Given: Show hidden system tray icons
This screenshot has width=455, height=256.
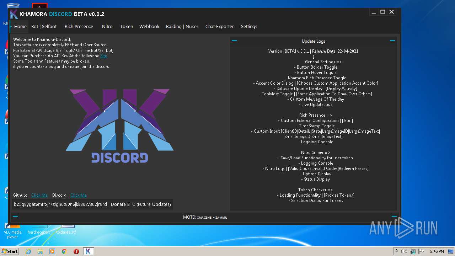Looking at the screenshot, I should click(396, 251).
